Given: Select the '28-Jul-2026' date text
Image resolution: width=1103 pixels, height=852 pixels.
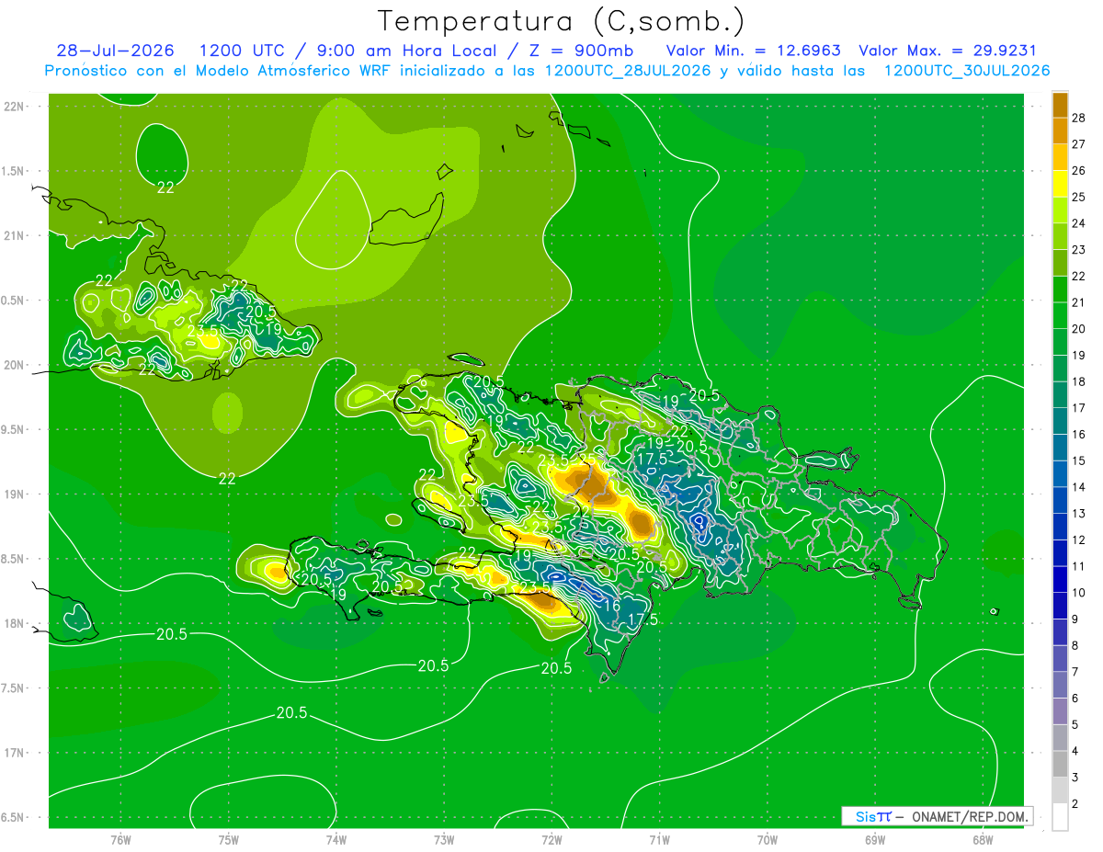Looking at the screenshot, I should pos(115,51).
